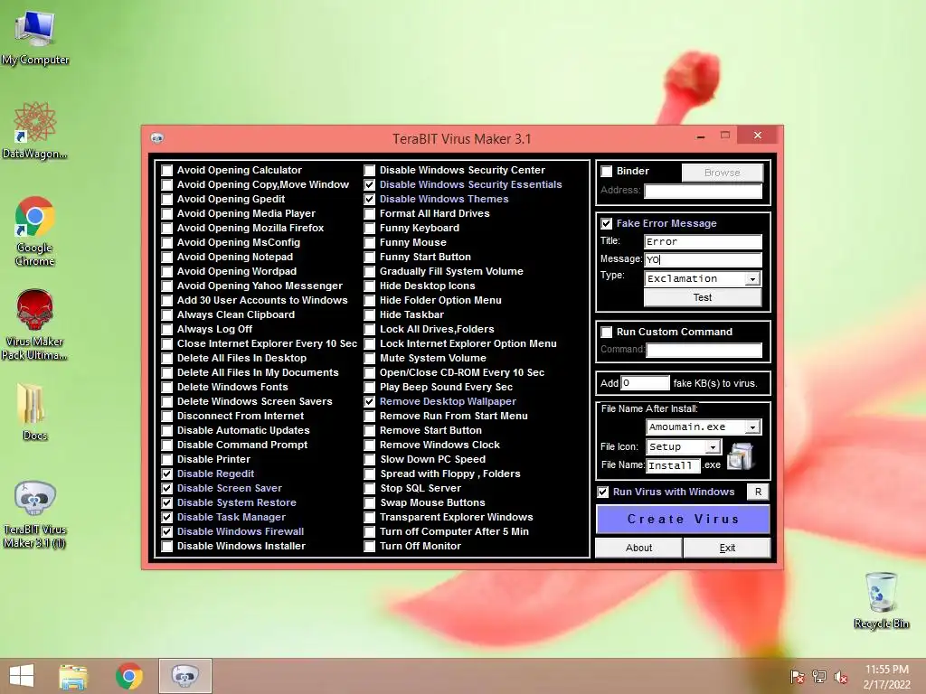Uncheck Fake Error Message
Image resolution: width=926 pixels, height=694 pixels.
[607, 224]
